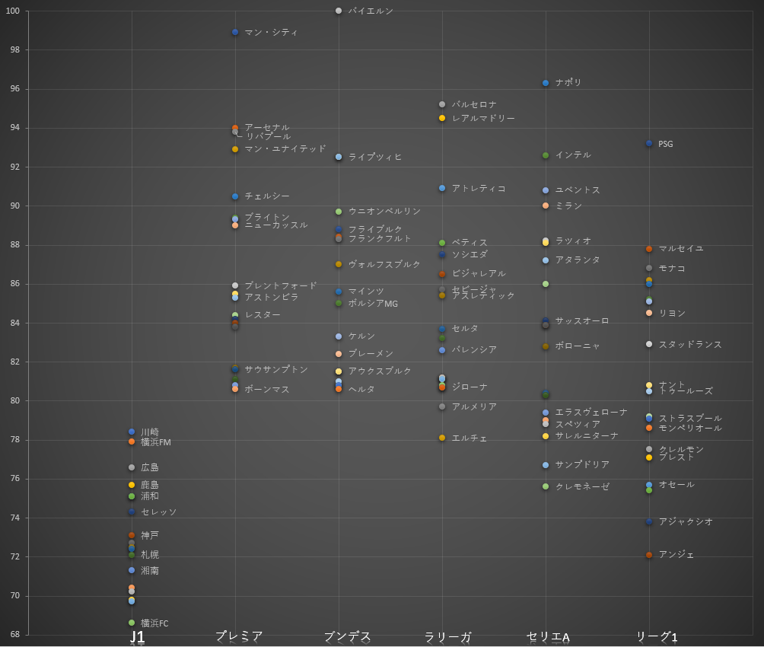This screenshot has width=764, height=647.
Task: Select the バイエルン data label
Action: pyautogui.click(x=371, y=11)
